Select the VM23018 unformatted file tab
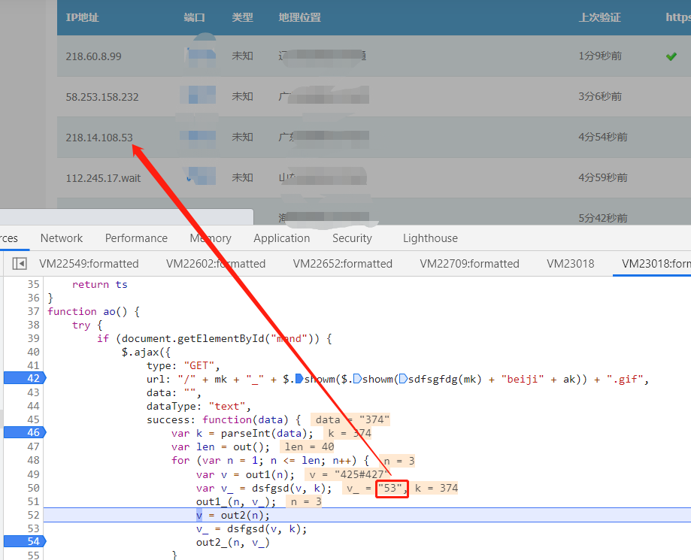 pyautogui.click(x=570, y=264)
